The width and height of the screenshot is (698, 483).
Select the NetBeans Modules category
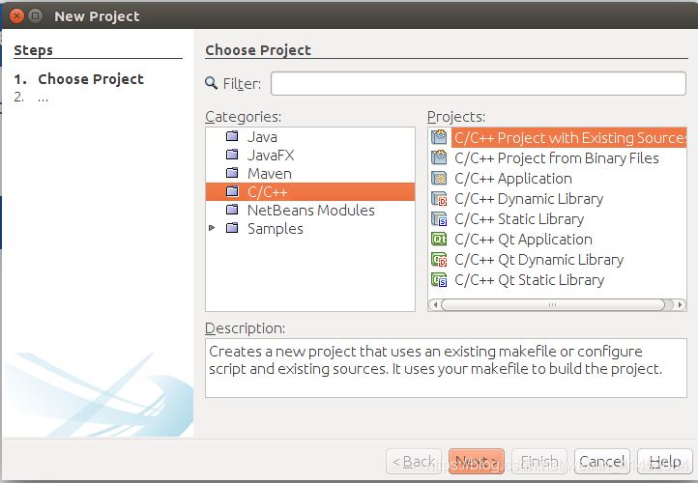(x=309, y=211)
